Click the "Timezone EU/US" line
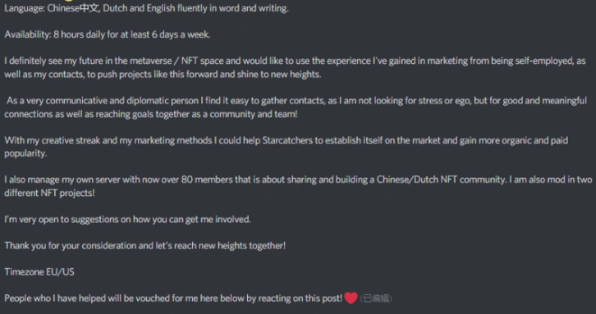Viewport: 596px width, 314px height. tap(39, 272)
